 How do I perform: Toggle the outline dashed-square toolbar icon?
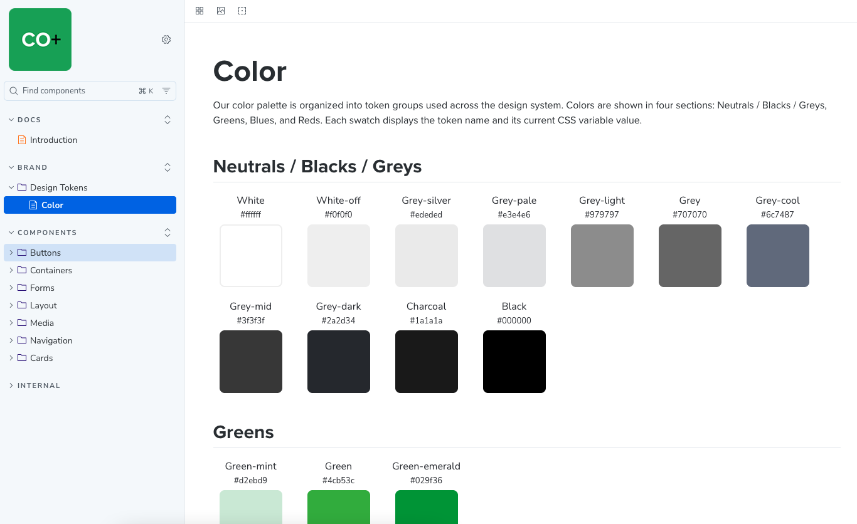click(242, 11)
